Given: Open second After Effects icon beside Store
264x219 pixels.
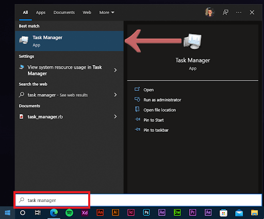Looking at the screenshot, I should pyautogui.click(x=208, y=212).
